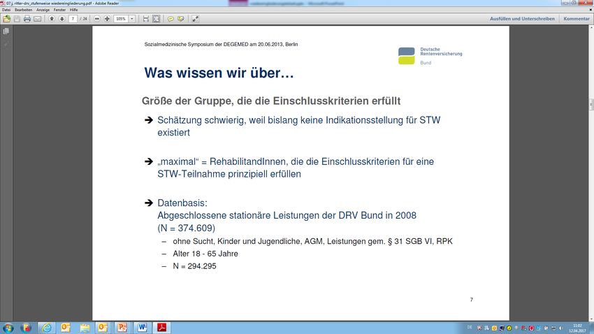Click the page number input field
Image resolution: width=594 pixels, height=334 pixels.
point(73,19)
